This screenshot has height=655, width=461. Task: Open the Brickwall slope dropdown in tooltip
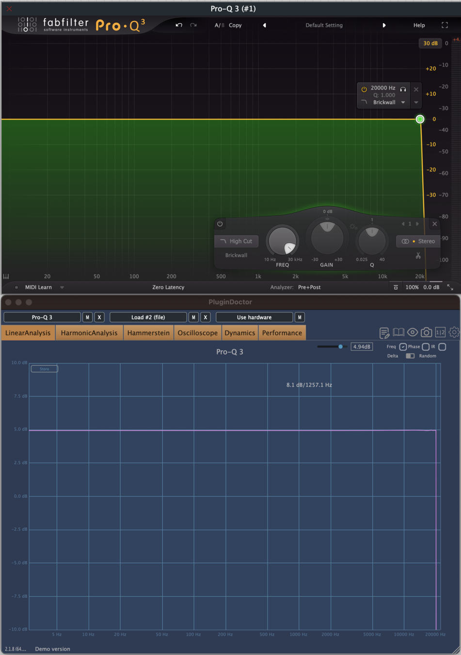click(x=403, y=102)
